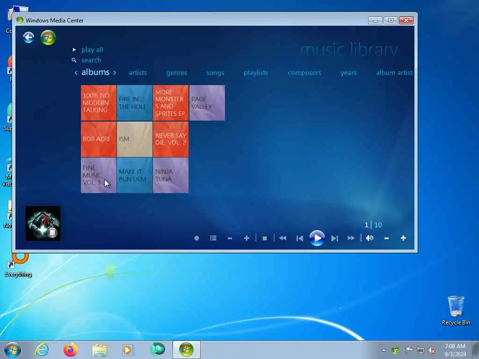Open the 100% No Modern Talking album
The height and width of the screenshot is (359, 479).
click(x=98, y=103)
